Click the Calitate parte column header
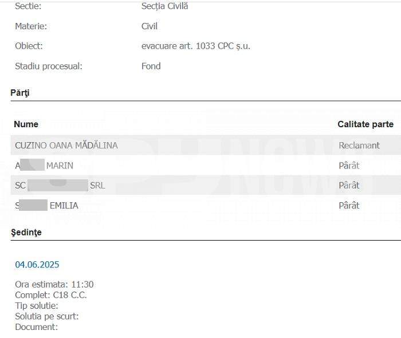 click(365, 124)
